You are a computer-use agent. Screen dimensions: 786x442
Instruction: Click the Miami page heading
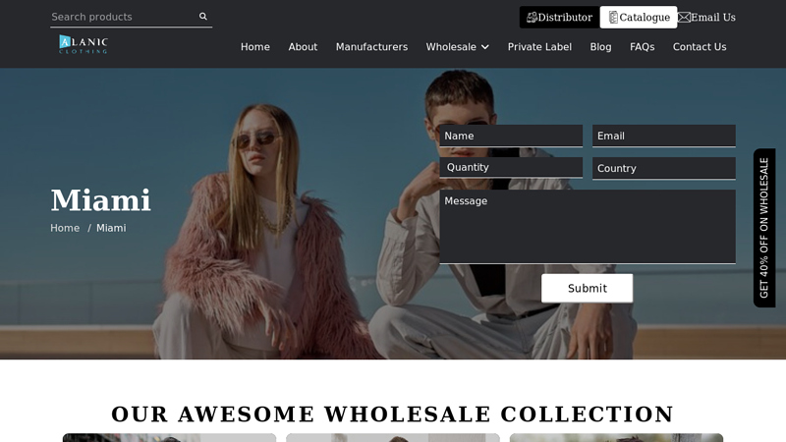[x=101, y=200]
